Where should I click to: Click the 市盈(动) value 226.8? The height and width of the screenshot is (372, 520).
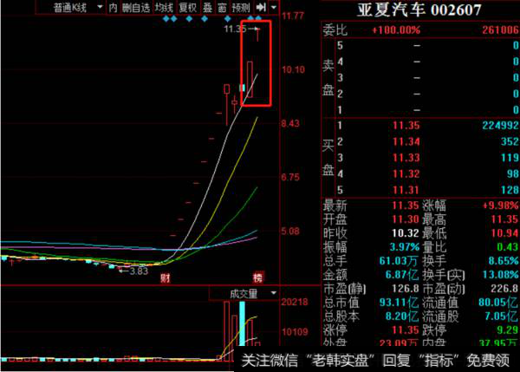[504, 289]
